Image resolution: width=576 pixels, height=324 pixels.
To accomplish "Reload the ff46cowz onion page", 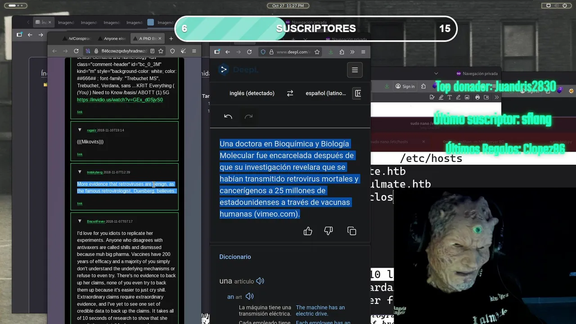I will [76, 51].
